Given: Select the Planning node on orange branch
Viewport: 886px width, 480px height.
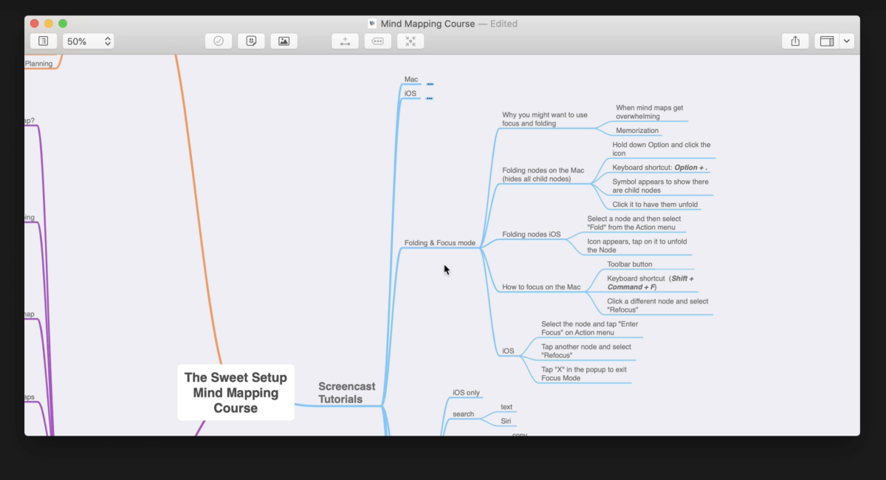Looking at the screenshot, I should pos(39,64).
